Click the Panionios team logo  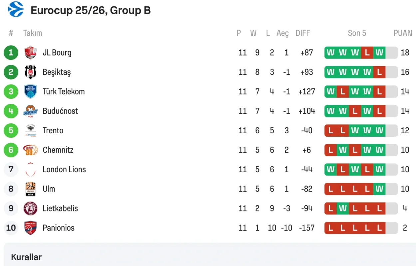click(30, 228)
